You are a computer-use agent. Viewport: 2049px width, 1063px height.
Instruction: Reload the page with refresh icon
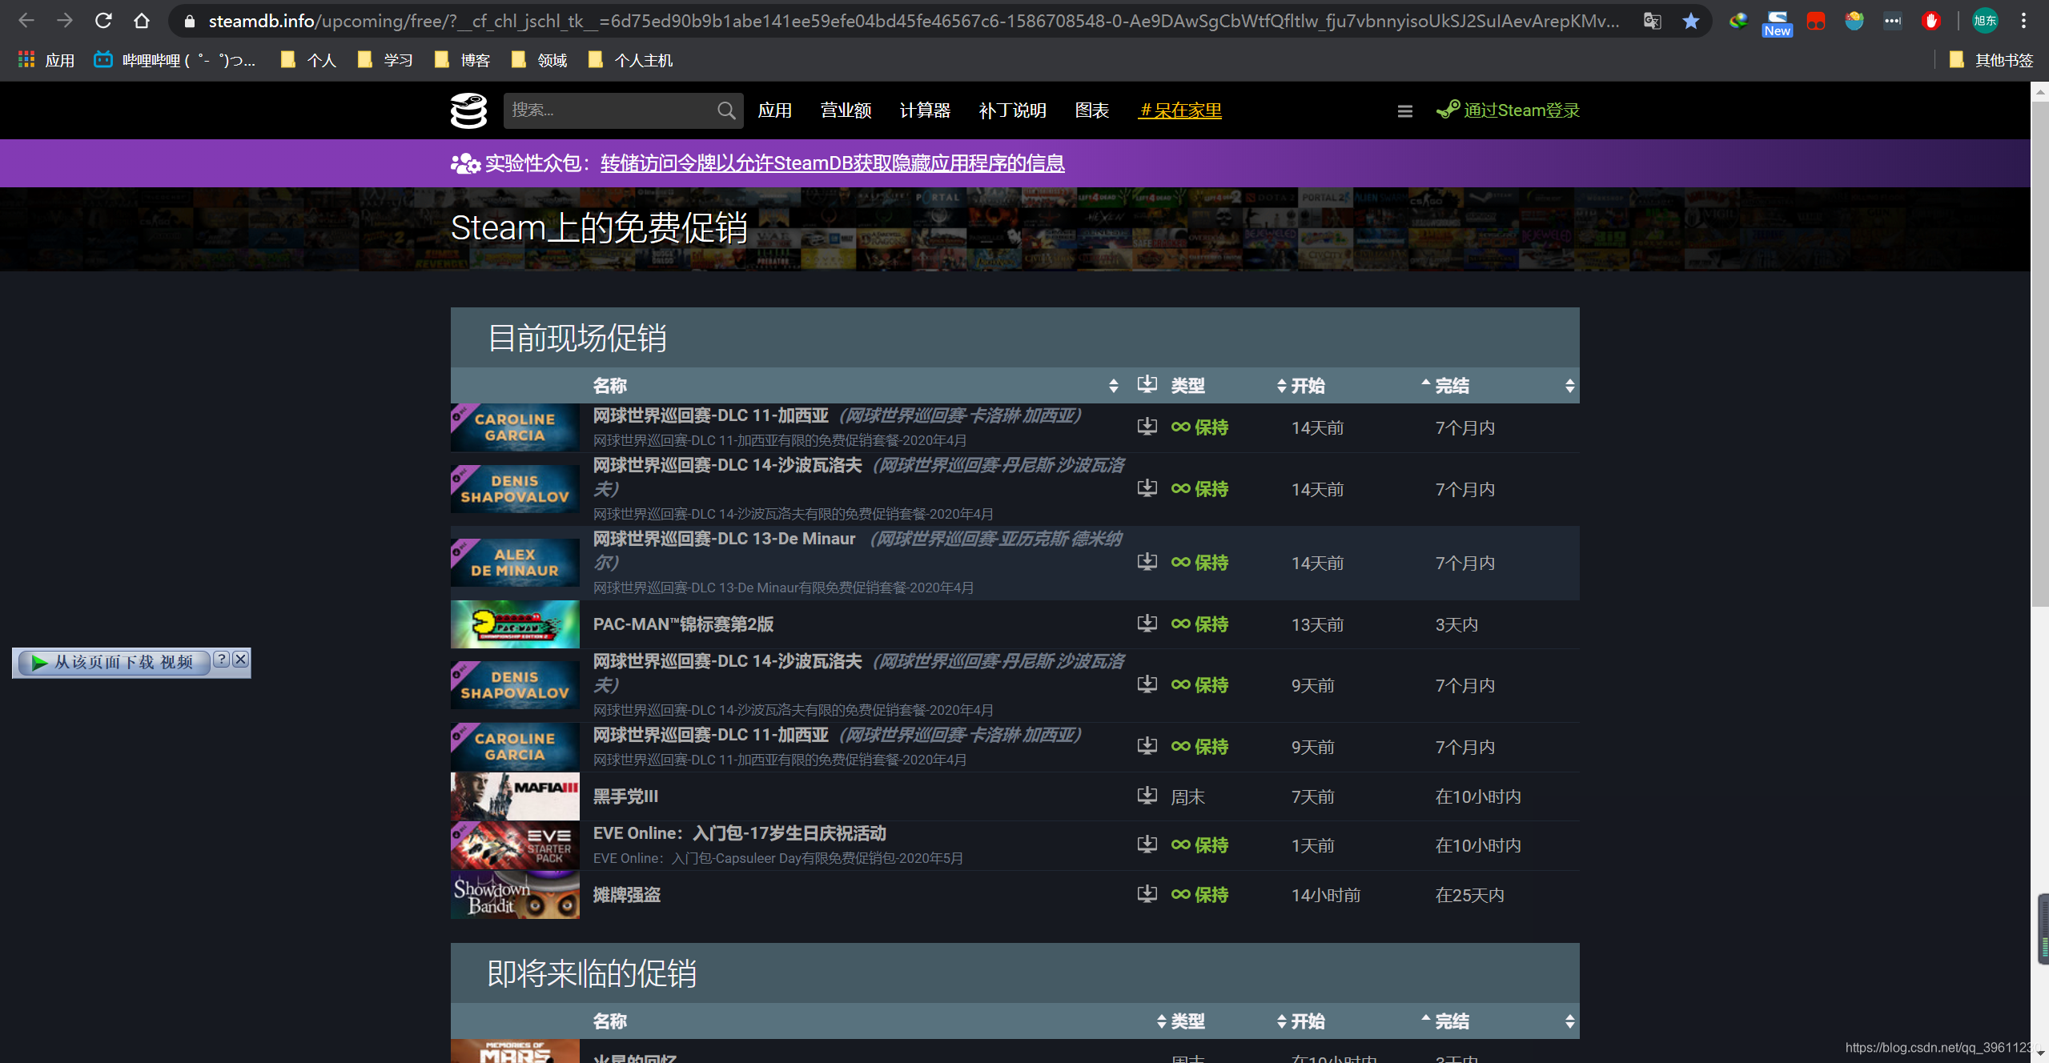click(x=103, y=21)
